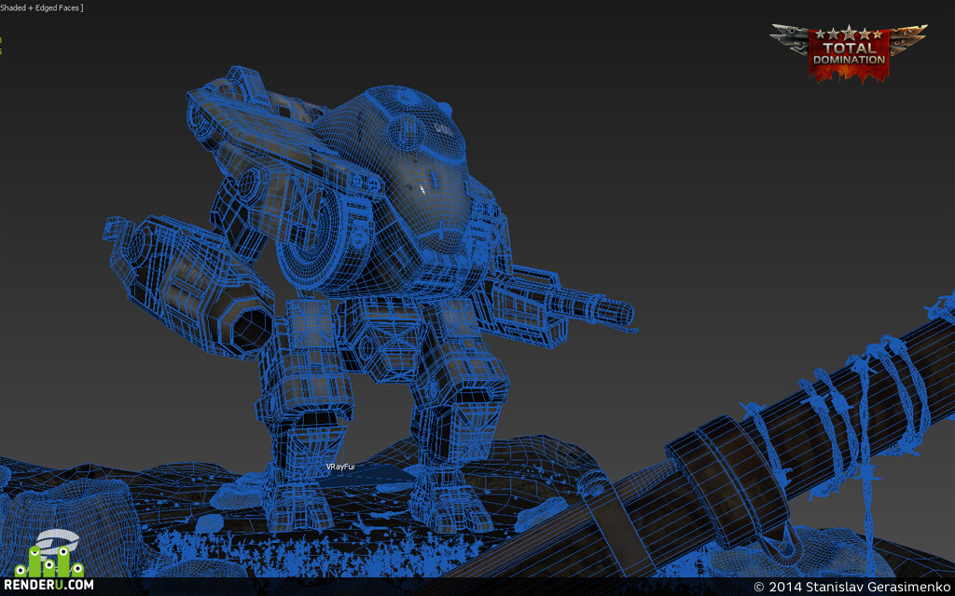Click the yellow statistics digits at viewport edge
The width and height of the screenshot is (955, 596).
tap(1, 47)
